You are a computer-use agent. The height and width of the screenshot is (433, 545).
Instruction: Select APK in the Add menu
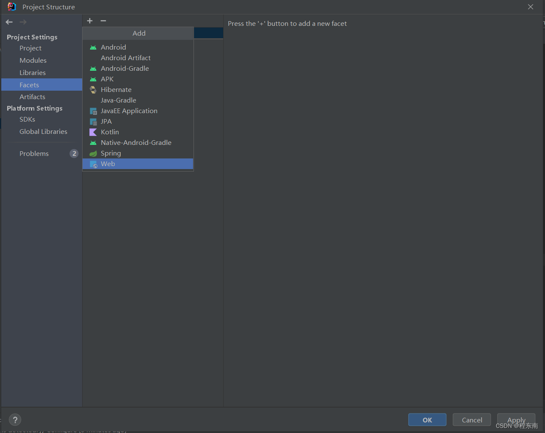pyautogui.click(x=138, y=79)
